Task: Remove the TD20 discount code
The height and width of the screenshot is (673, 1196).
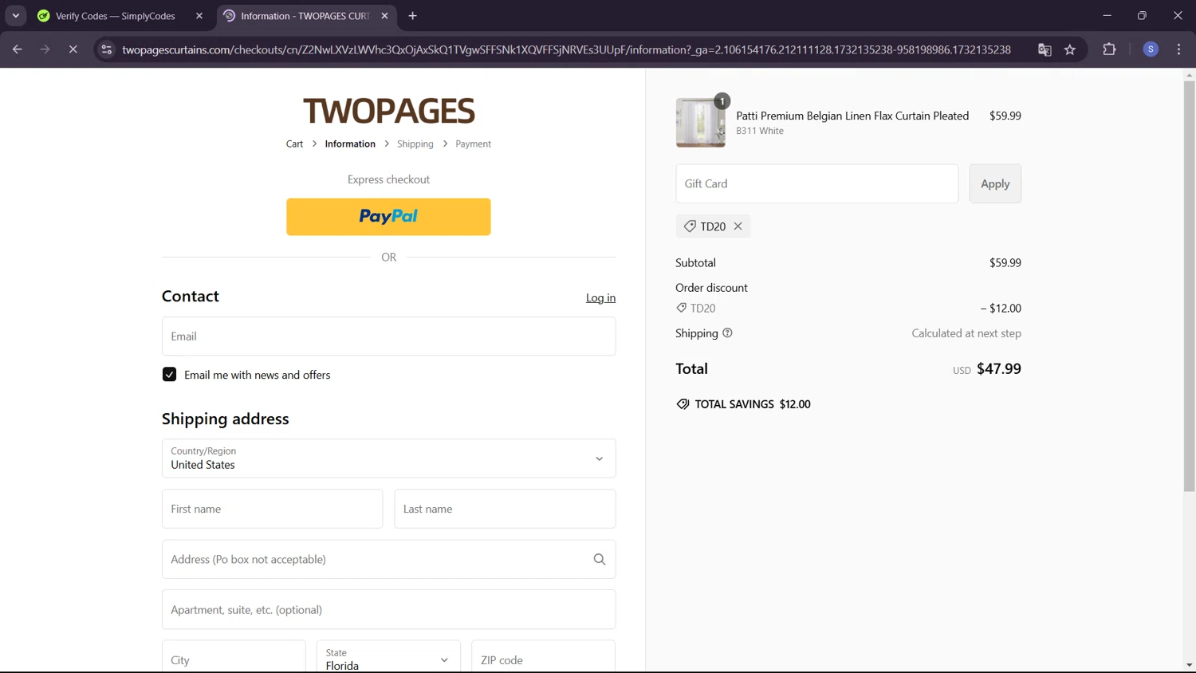Action: [738, 226]
